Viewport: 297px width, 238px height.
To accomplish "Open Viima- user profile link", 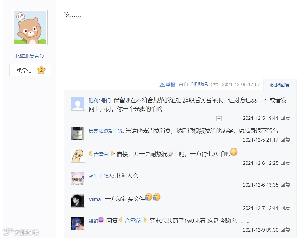I will pyautogui.click(x=95, y=199).
